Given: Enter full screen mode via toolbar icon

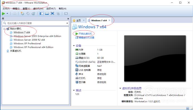Looking at the screenshot, I should click(x=52, y=14).
